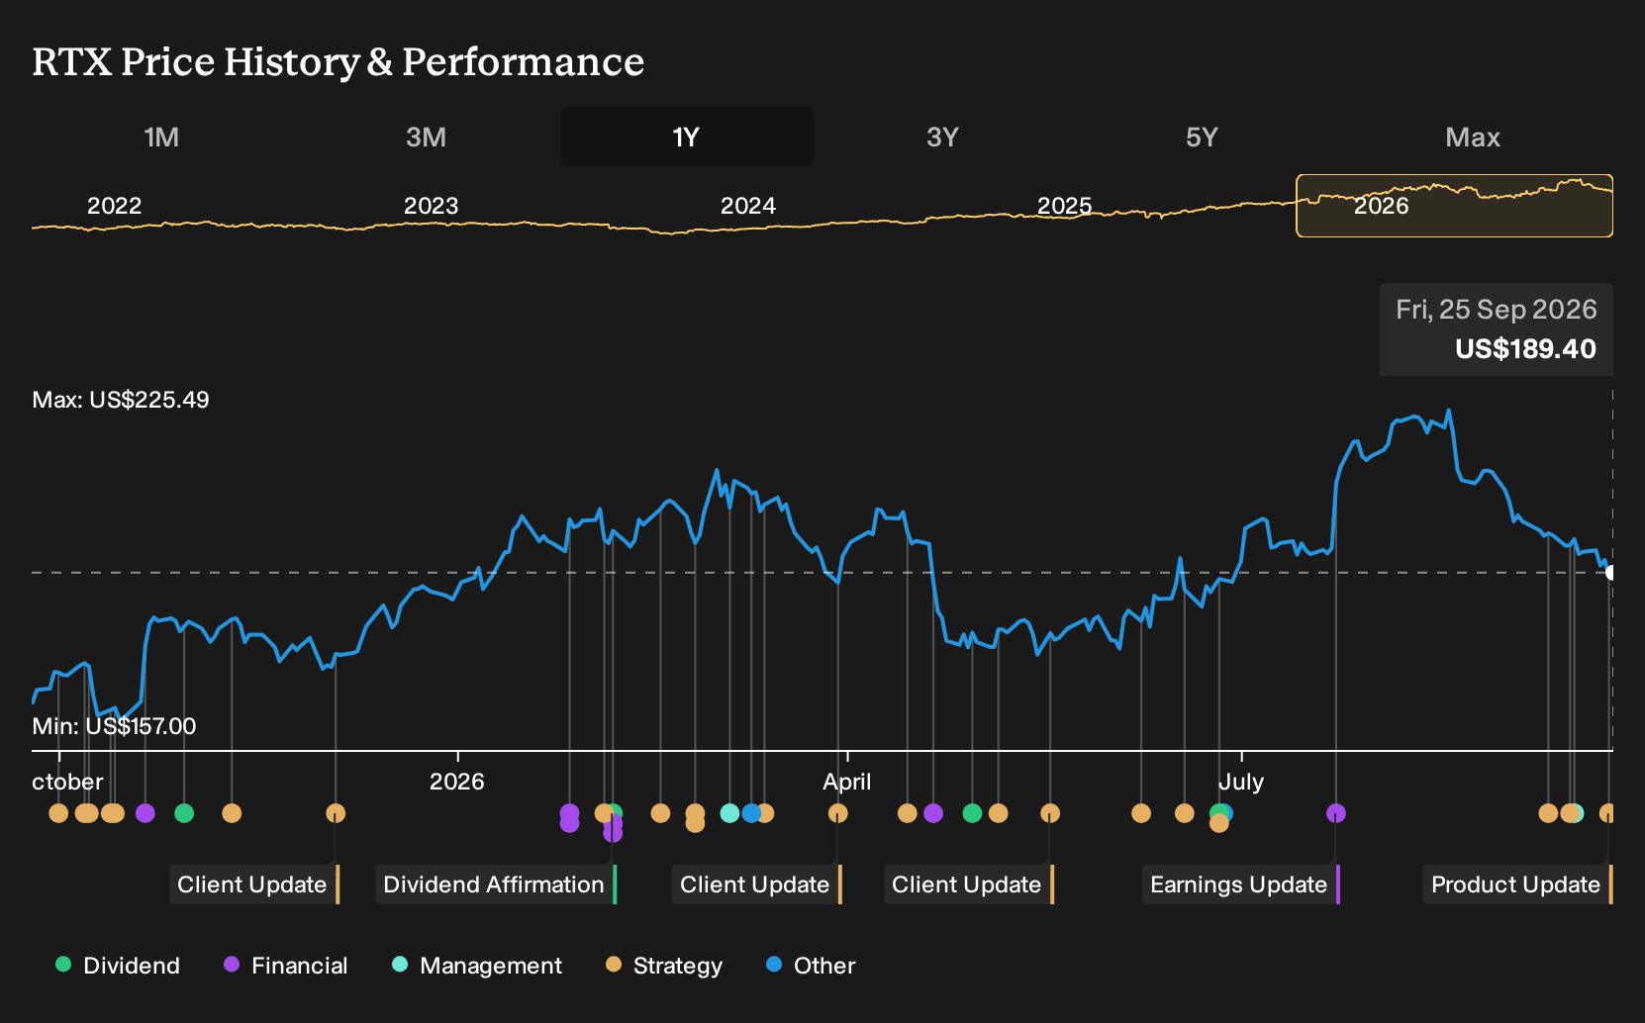Open the Earnings Update event label

click(1241, 884)
